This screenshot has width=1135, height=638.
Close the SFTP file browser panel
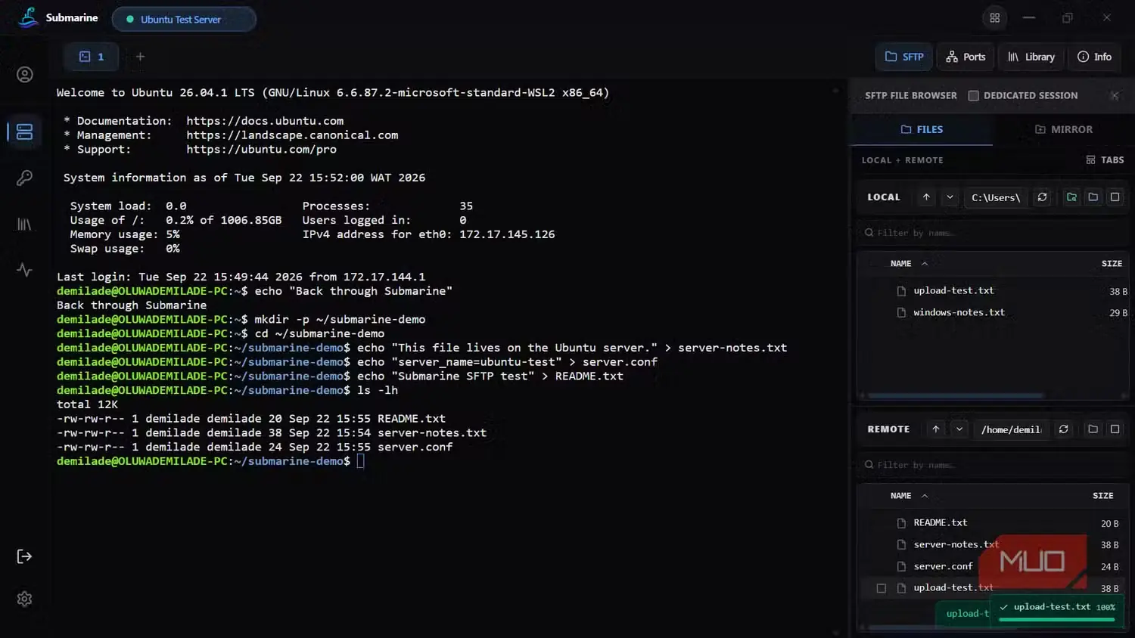(x=1115, y=95)
